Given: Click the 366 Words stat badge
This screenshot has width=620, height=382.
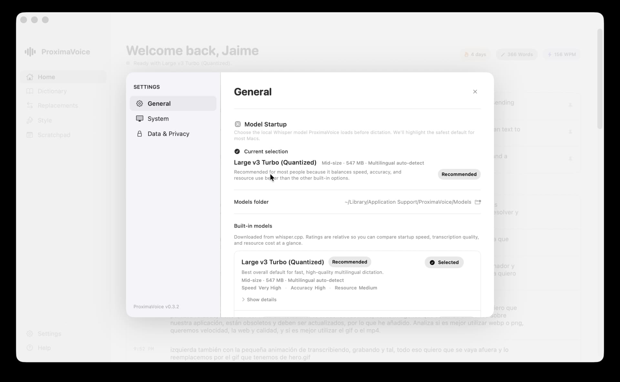Looking at the screenshot, I should [517, 54].
